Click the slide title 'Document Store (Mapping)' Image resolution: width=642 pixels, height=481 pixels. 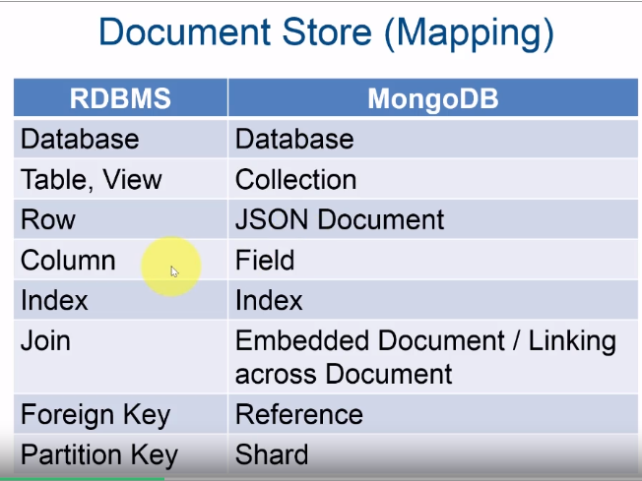point(326,33)
